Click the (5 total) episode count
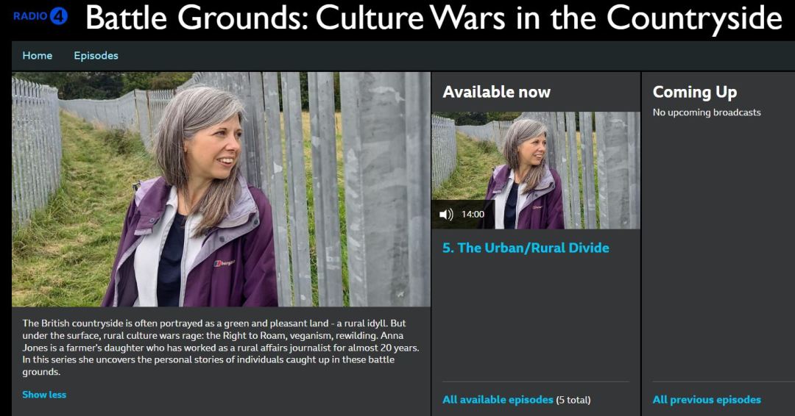This screenshot has height=416, width=795. pos(573,400)
